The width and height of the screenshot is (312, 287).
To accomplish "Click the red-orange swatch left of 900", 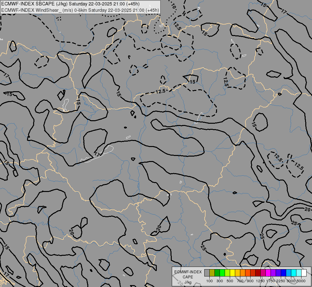I will (248, 273).
